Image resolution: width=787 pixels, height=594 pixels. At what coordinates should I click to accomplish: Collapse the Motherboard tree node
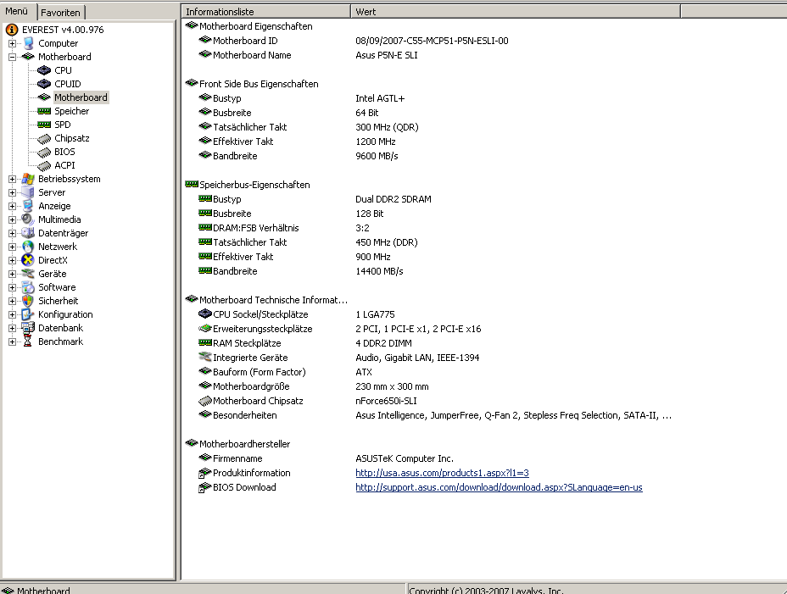click(x=13, y=57)
